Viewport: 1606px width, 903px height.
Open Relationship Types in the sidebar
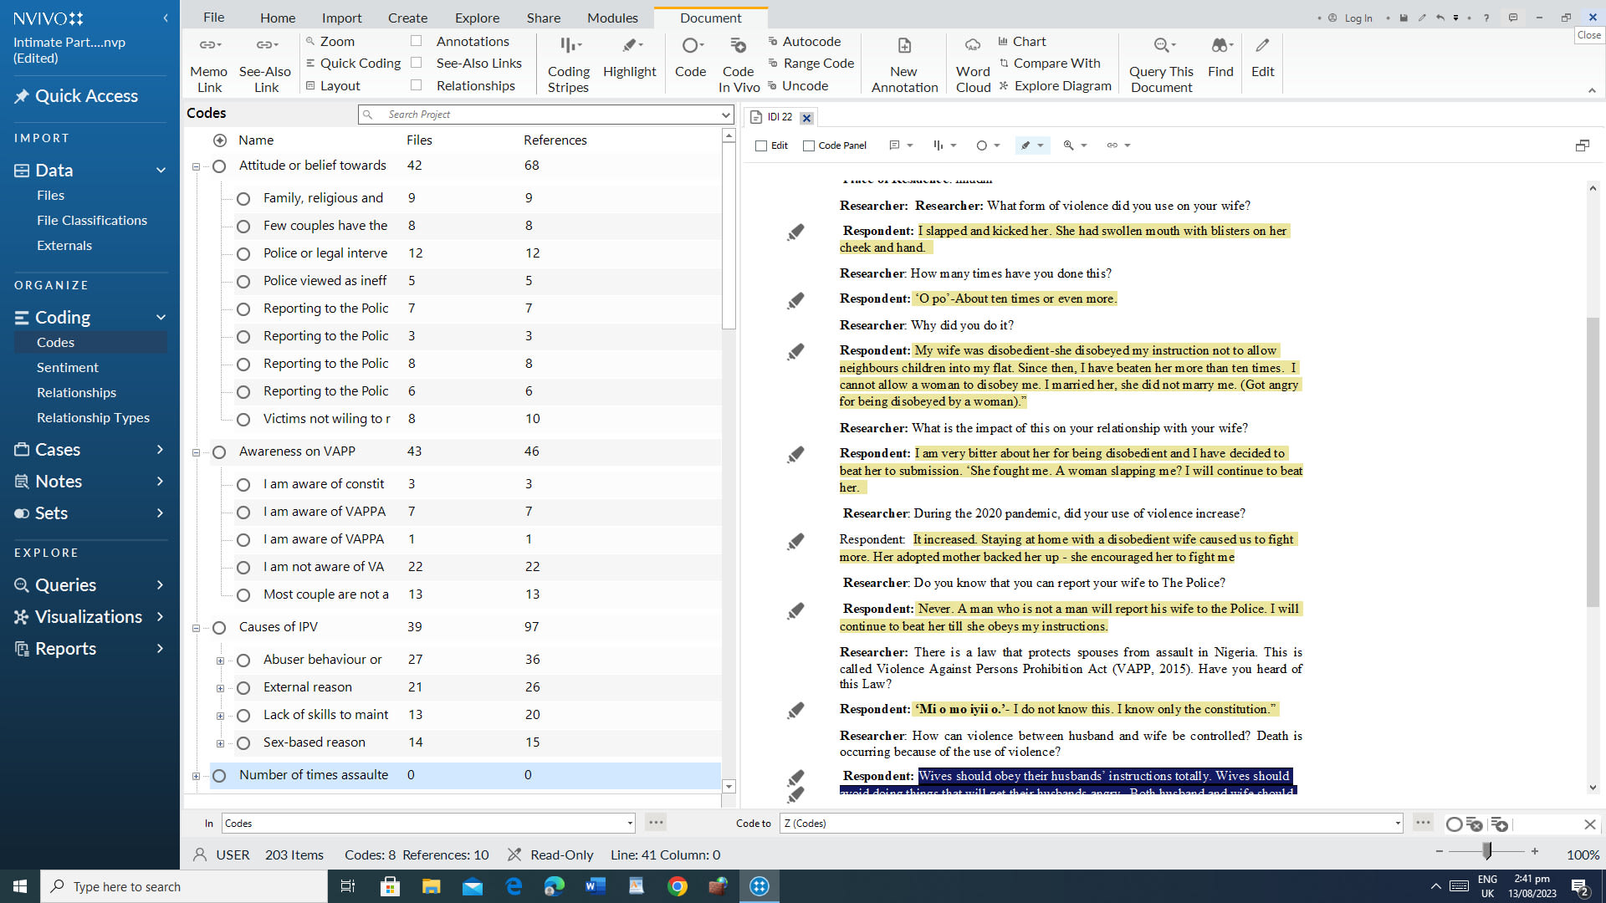click(x=91, y=417)
